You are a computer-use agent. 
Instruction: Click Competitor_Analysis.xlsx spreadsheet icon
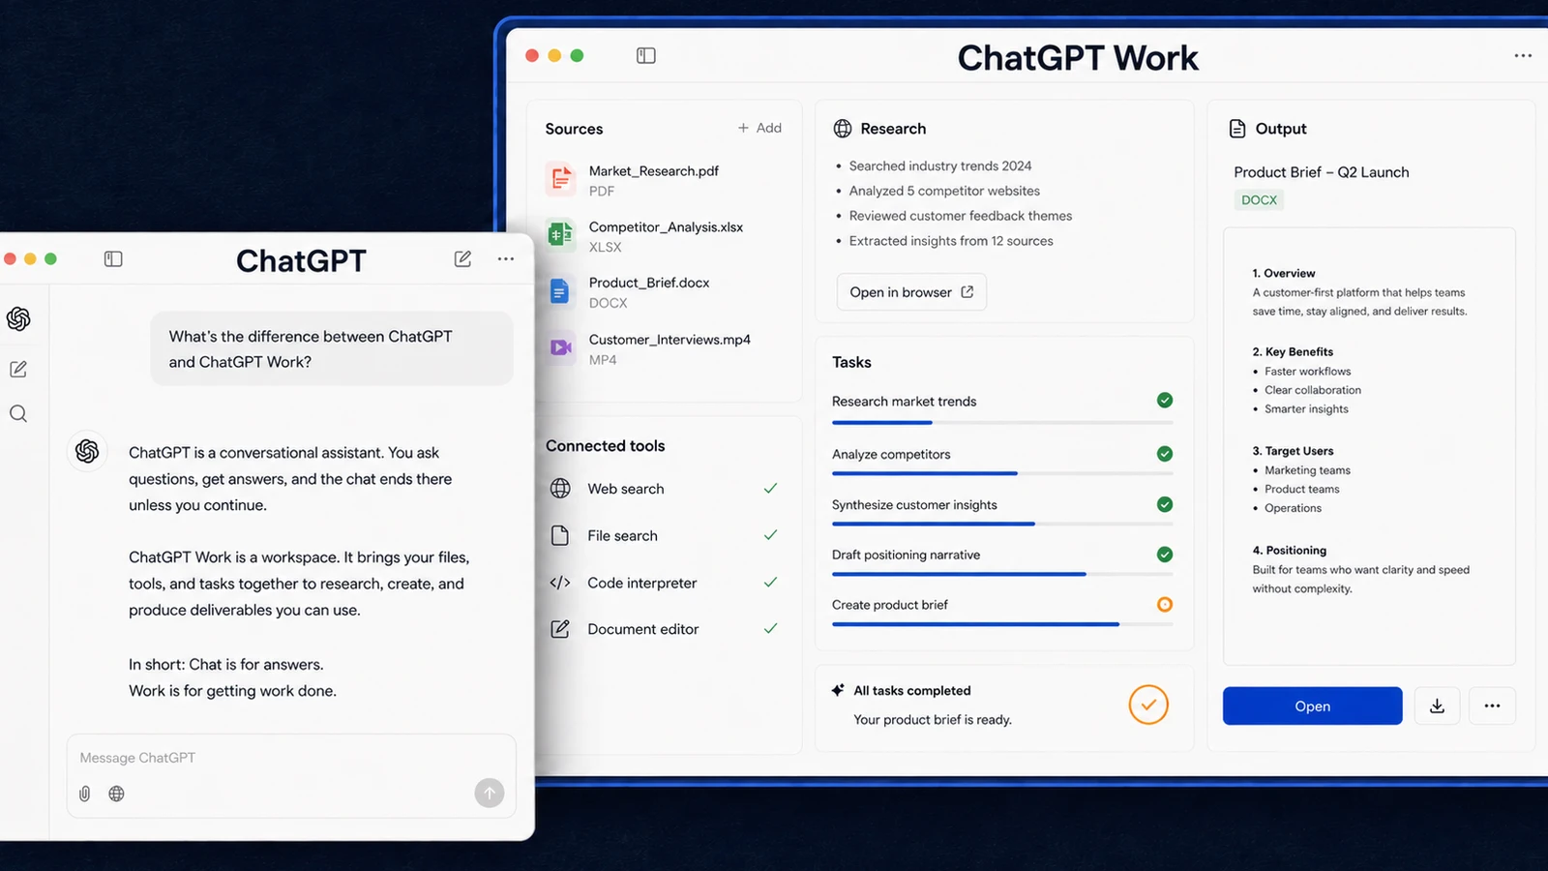560,234
